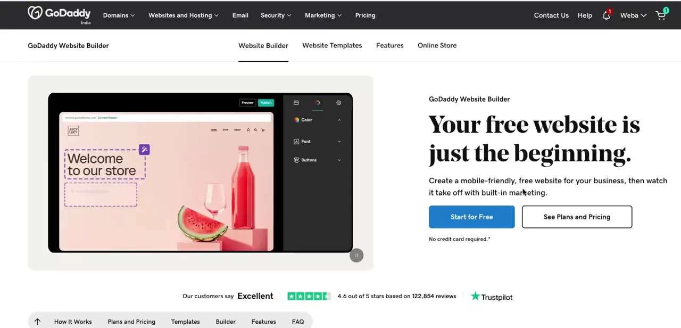Collapse the Color section chevron
The width and height of the screenshot is (681, 328).
[339, 120]
